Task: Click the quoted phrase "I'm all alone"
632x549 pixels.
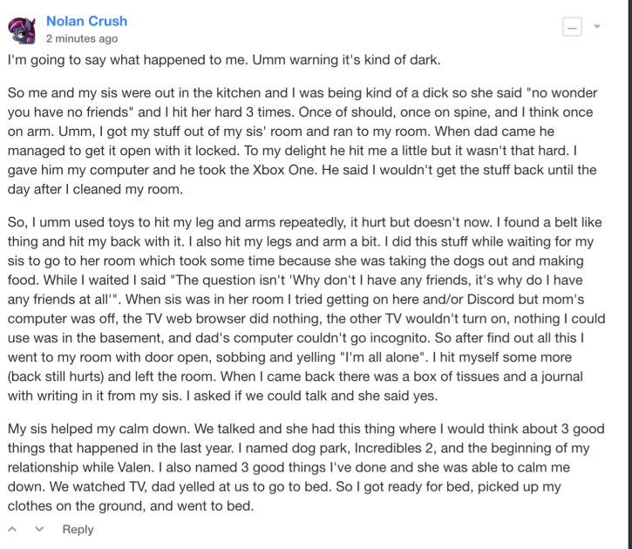Action: point(382,357)
